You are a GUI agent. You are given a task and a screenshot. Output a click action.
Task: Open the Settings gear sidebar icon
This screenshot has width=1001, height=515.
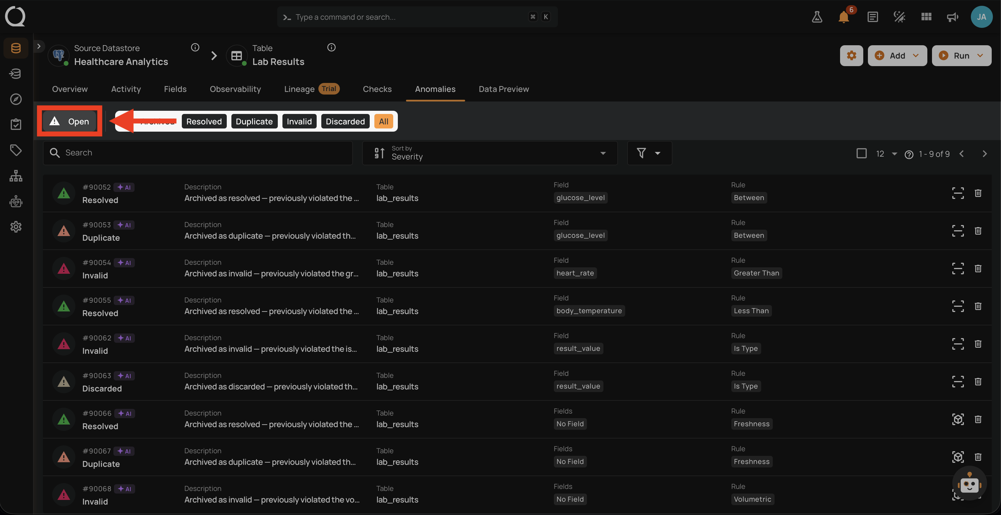pos(16,226)
